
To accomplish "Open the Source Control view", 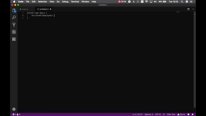I will [x=14, y=24].
